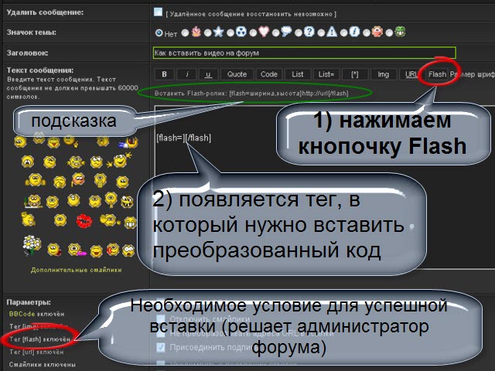This screenshot has height=371, width=495.
Task: Click the List button
Action: [x=298, y=74]
